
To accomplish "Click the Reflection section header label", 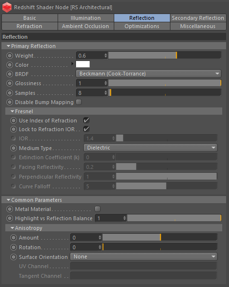I will coord(15,37).
